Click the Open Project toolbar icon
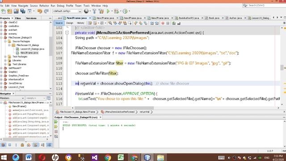286x161 pixels. tap(16, 11)
